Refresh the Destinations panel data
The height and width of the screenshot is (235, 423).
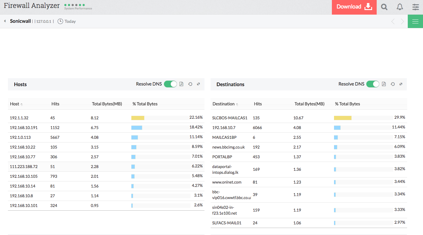click(x=393, y=84)
